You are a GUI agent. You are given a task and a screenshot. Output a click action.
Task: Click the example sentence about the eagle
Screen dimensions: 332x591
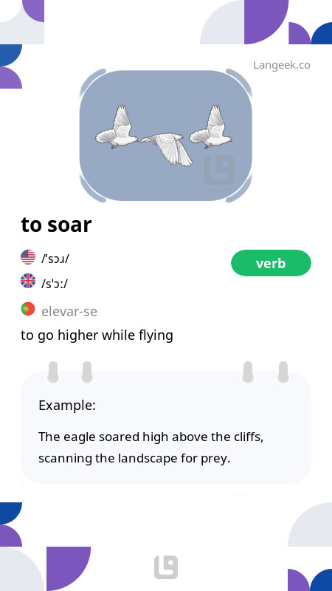click(151, 448)
